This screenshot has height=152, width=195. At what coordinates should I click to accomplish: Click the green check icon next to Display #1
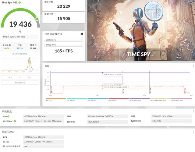pos(17,121)
